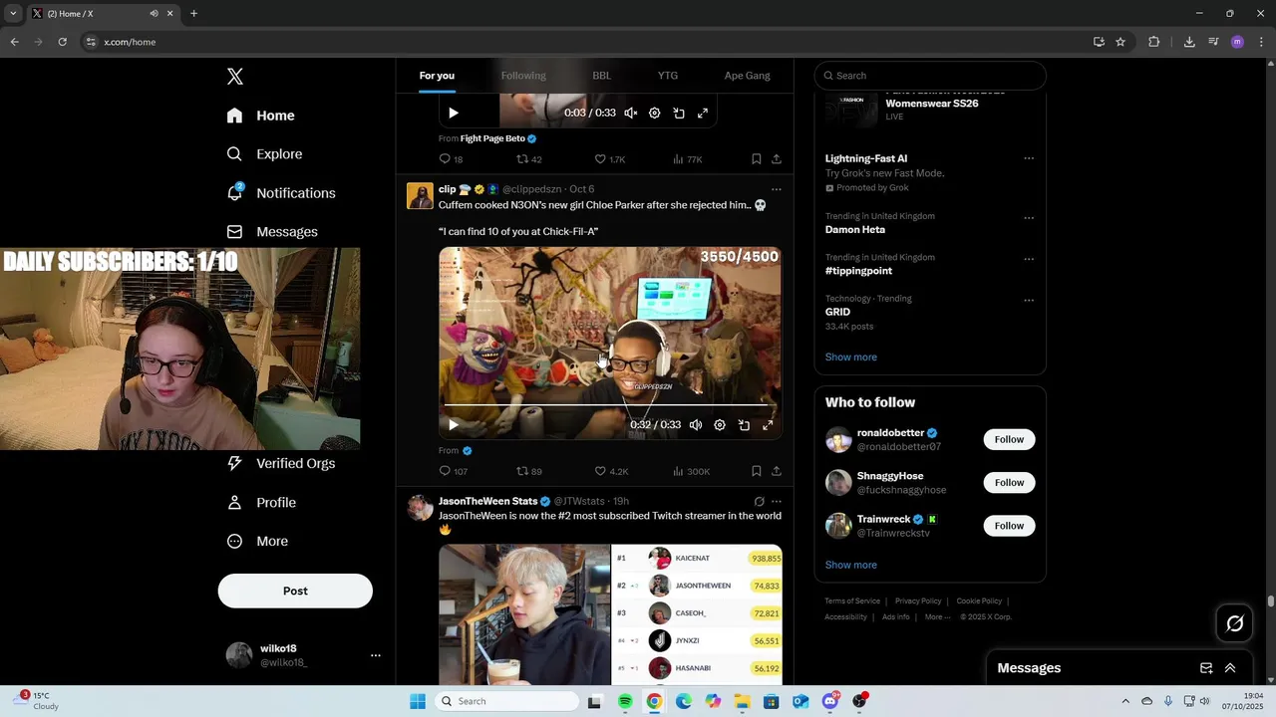Share the Fight Page Beto post
The height and width of the screenshot is (717, 1276).
click(777, 159)
